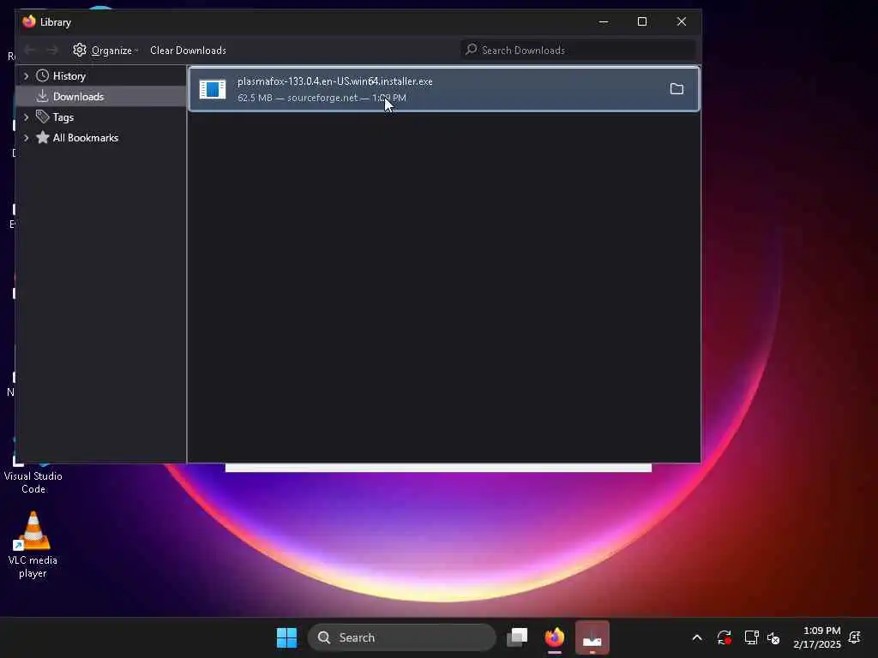
Task: Focus the Search Downloads field
Action: point(579,50)
